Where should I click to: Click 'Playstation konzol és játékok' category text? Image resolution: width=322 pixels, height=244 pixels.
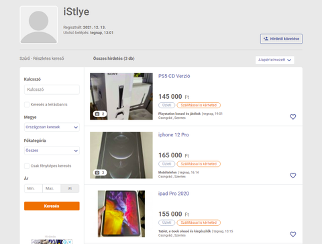179,114
